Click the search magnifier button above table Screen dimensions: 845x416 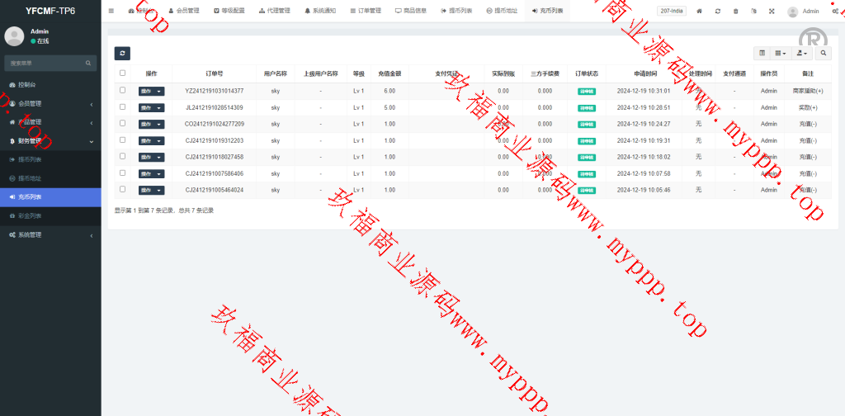[823, 54]
